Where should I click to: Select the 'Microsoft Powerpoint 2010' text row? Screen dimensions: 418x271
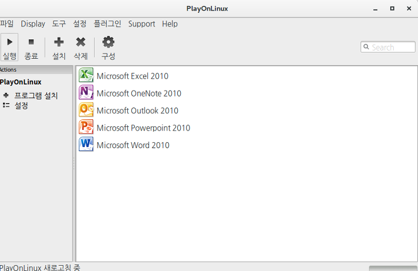pyautogui.click(x=144, y=128)
